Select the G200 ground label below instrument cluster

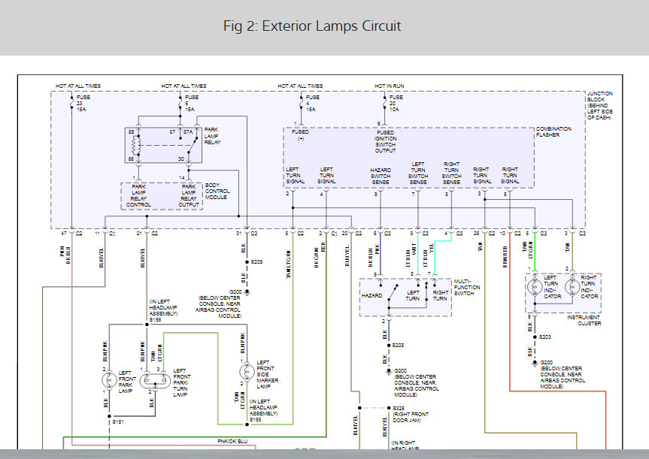click(562, 374)
